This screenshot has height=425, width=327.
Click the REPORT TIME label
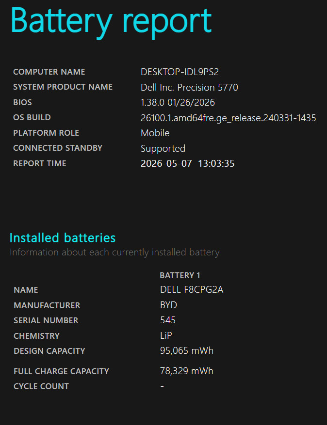[x=40, y=163]
